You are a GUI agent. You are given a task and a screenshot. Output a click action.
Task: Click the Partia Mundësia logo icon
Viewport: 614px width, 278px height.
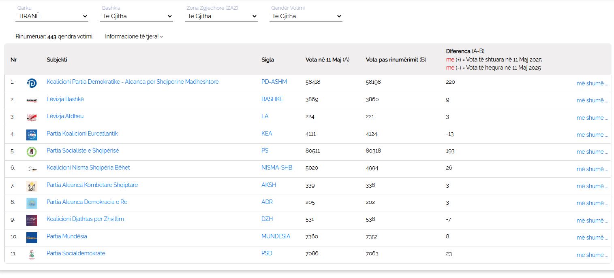[32, 238]
